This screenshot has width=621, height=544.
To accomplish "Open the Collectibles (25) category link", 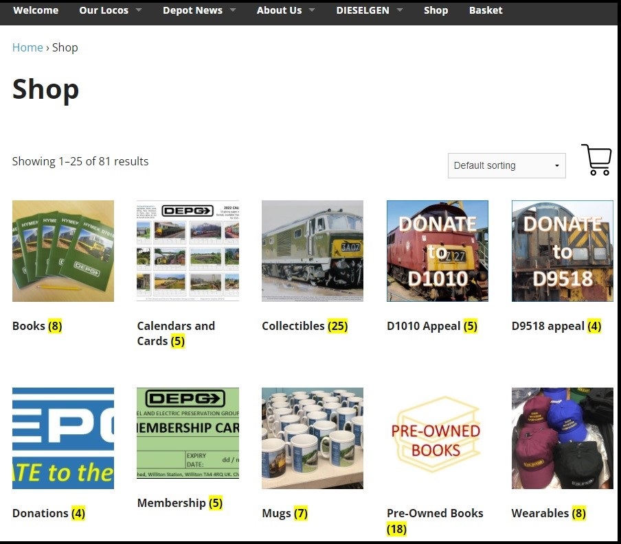I will [x=304, y=326].
